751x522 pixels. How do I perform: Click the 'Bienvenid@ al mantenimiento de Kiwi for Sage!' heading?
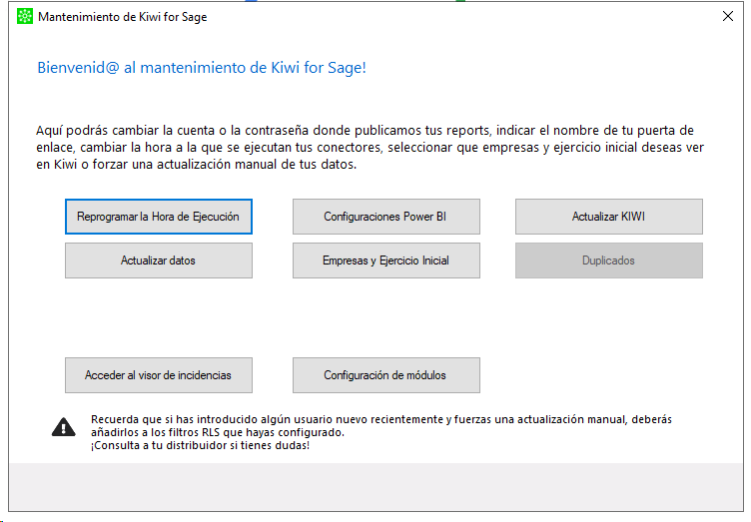click(x=202, y=68)
